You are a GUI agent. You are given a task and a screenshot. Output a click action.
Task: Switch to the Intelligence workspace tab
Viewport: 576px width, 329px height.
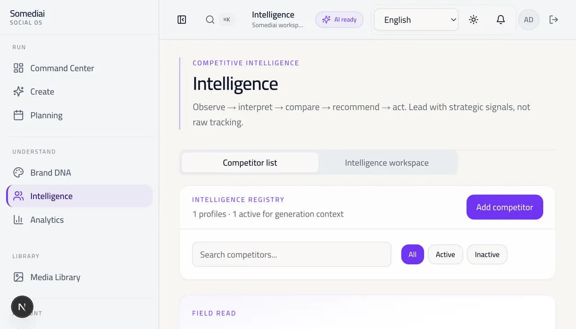click(x=387, y=162)
